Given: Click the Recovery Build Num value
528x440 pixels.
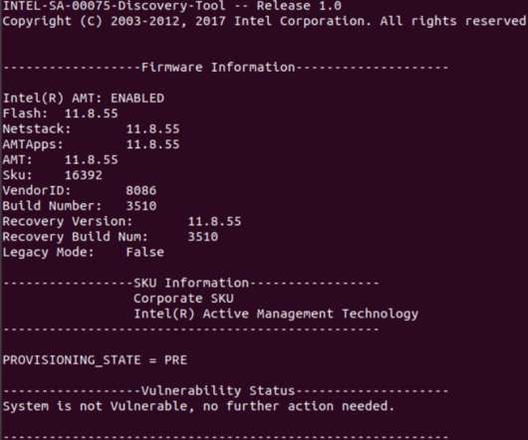Looking at the screenshot, I should pyautogui.click(x=203, y=237).
